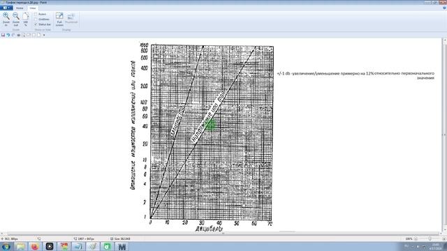Click the image dimensions readout in status bar
This screenshot has width=447, height=251.
84,238
